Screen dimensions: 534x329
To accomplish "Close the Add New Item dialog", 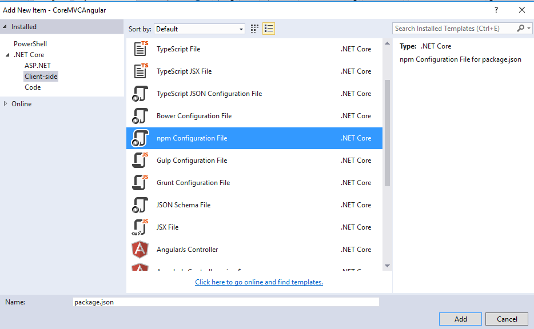I will point(522,10).
